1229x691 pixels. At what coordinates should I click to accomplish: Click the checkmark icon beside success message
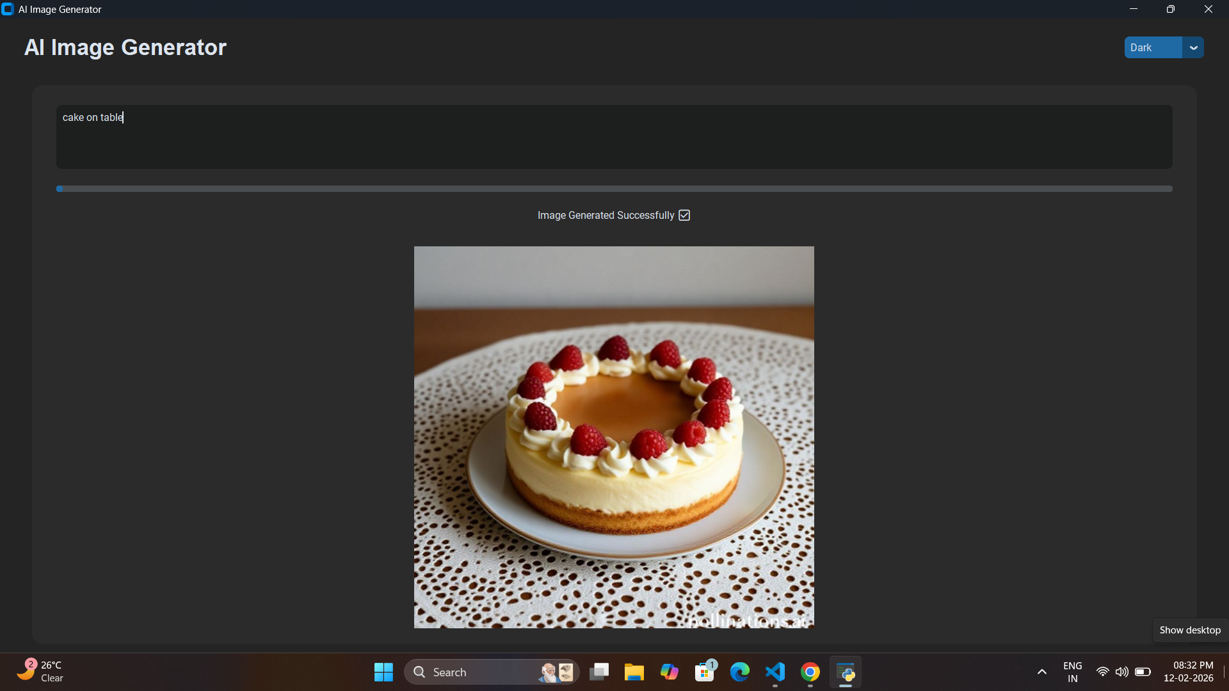[x=684, y=216]
